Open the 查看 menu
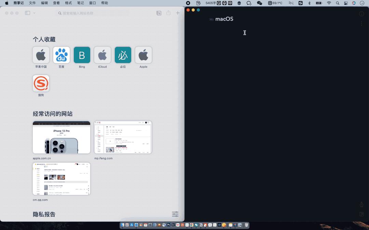The image size is (369, 230). (x=56, y=3)
